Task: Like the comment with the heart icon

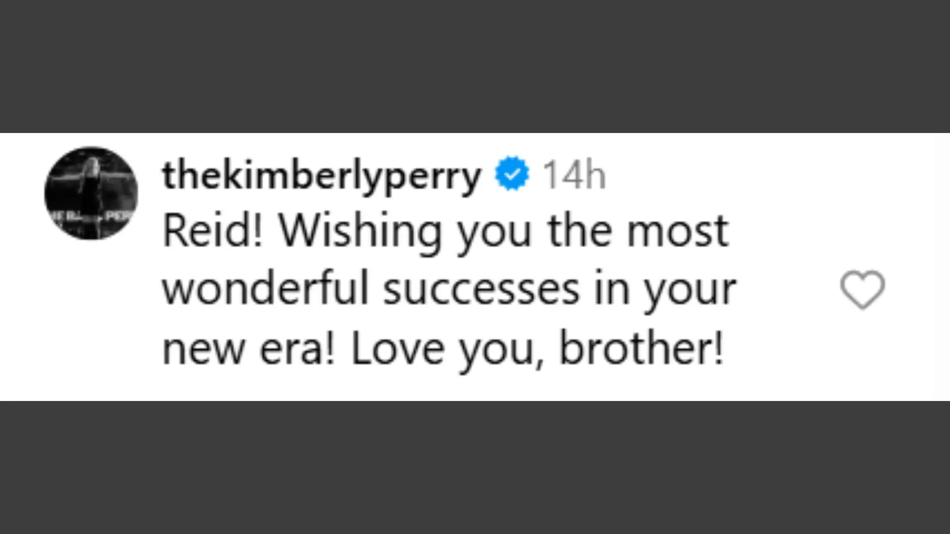Action: 862,290
